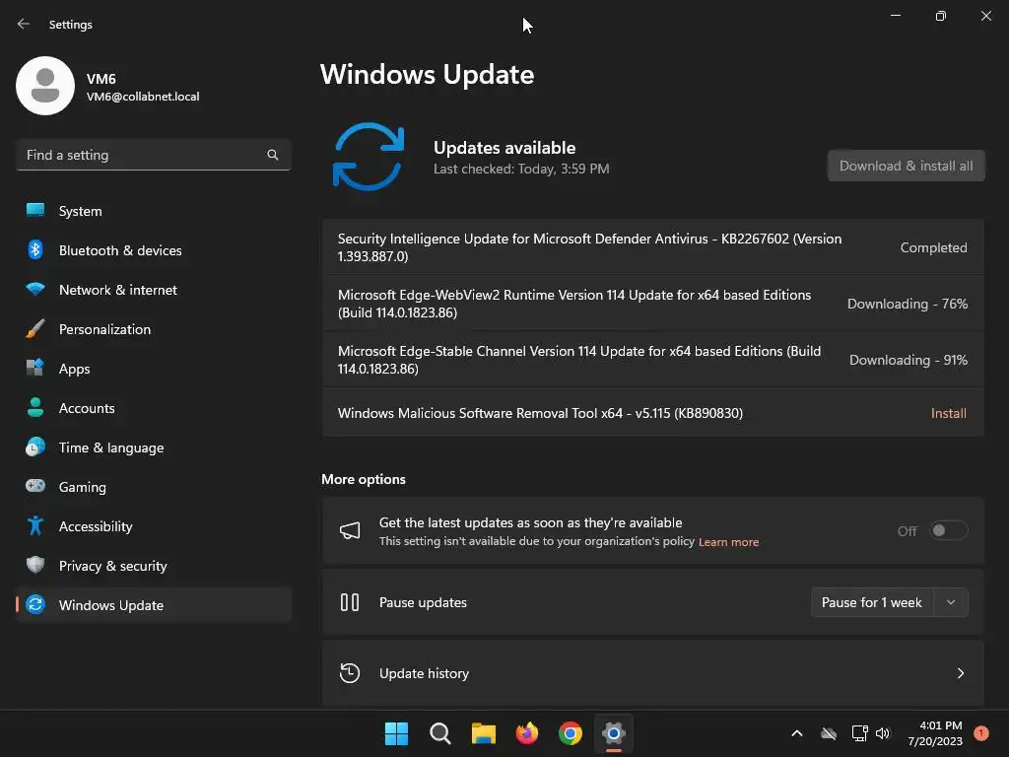1009x757 pixels.
Task: Show hidden tray icons chevron
Action: click(x=796, y=733)
